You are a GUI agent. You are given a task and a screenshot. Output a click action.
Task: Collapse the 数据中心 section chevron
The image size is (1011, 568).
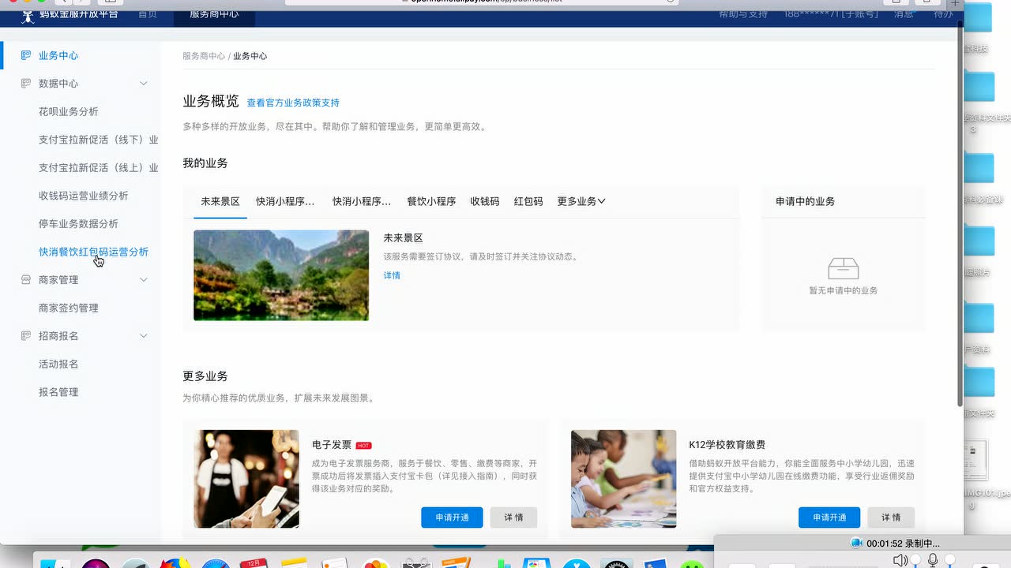144,84
